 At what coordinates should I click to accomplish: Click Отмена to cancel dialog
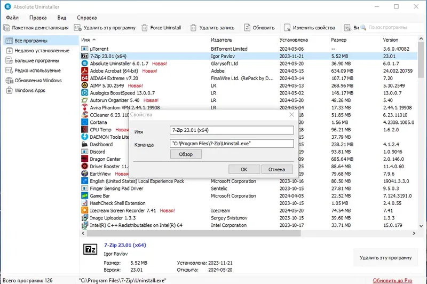[x=277, y=169]
